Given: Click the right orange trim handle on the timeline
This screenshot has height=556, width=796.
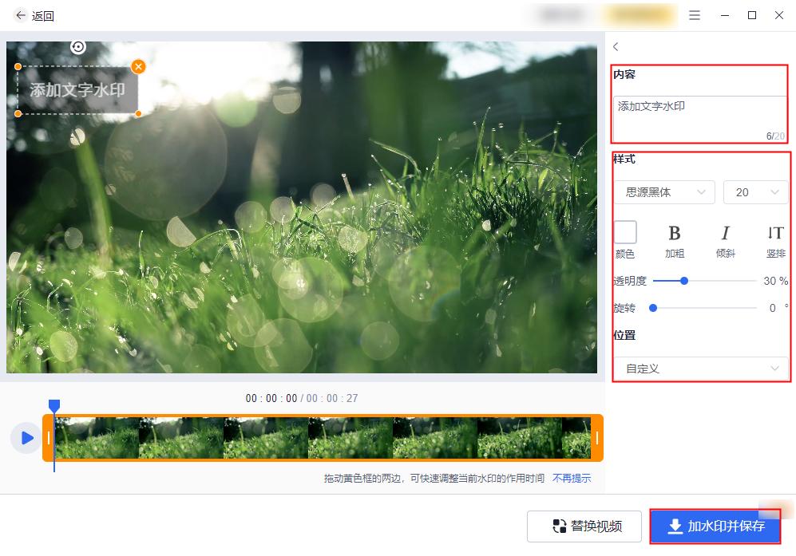Looking at the screenshot, I should [597, 438].
